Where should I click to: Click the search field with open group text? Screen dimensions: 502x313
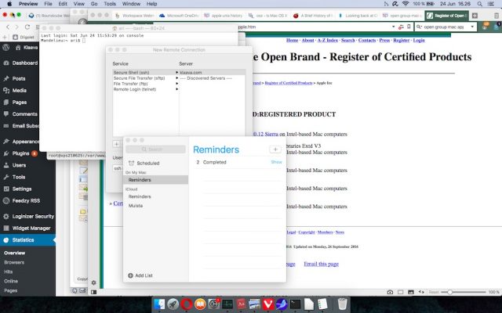(x=443, y=27)
